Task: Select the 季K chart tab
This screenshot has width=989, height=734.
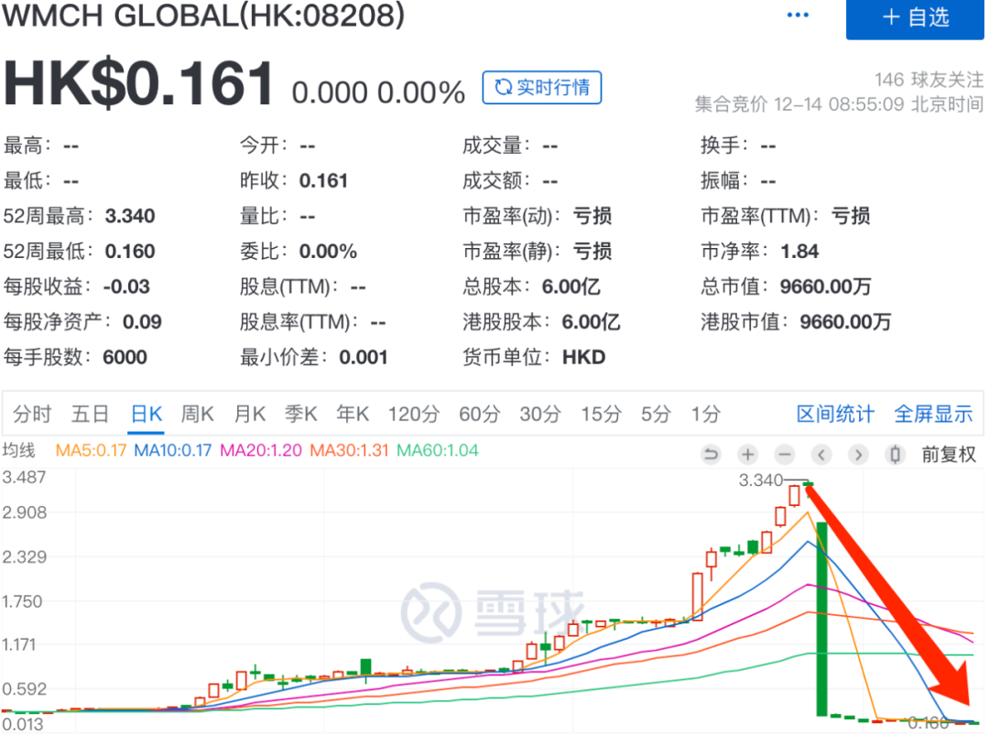Action: (x=301, y=415)
